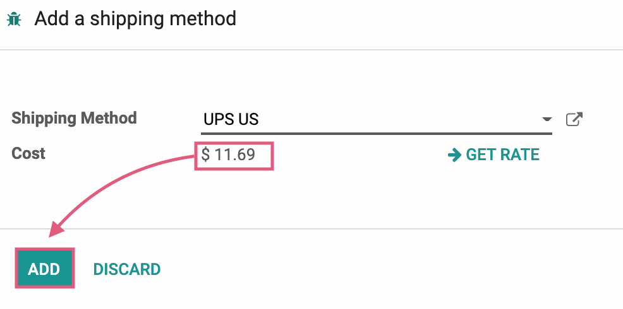Click the Cost field label
This screenshot has width=623, height=309.
[28, 153]
